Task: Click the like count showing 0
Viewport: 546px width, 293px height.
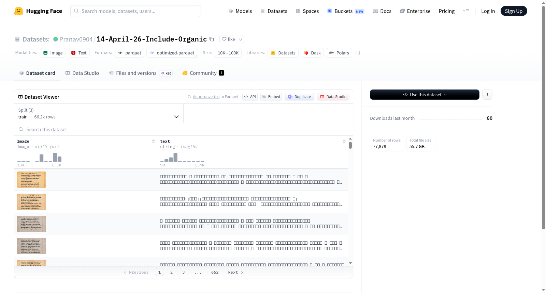Action: tap(241, 39)
